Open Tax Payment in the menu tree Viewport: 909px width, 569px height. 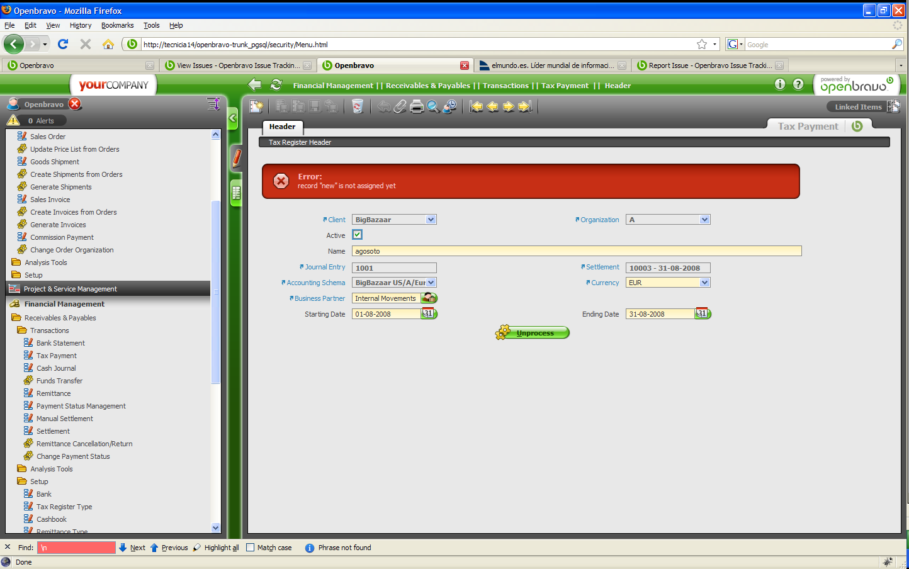click(x=56, y=356)
